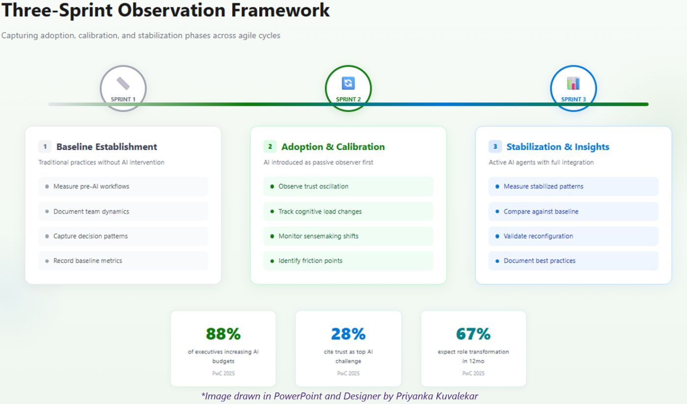
Task: Select the SPRINT 3 milestone circle
Action: tap(573, 88)
